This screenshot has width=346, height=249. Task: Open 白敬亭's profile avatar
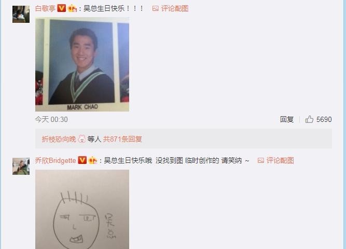click(x=21, y=15)
